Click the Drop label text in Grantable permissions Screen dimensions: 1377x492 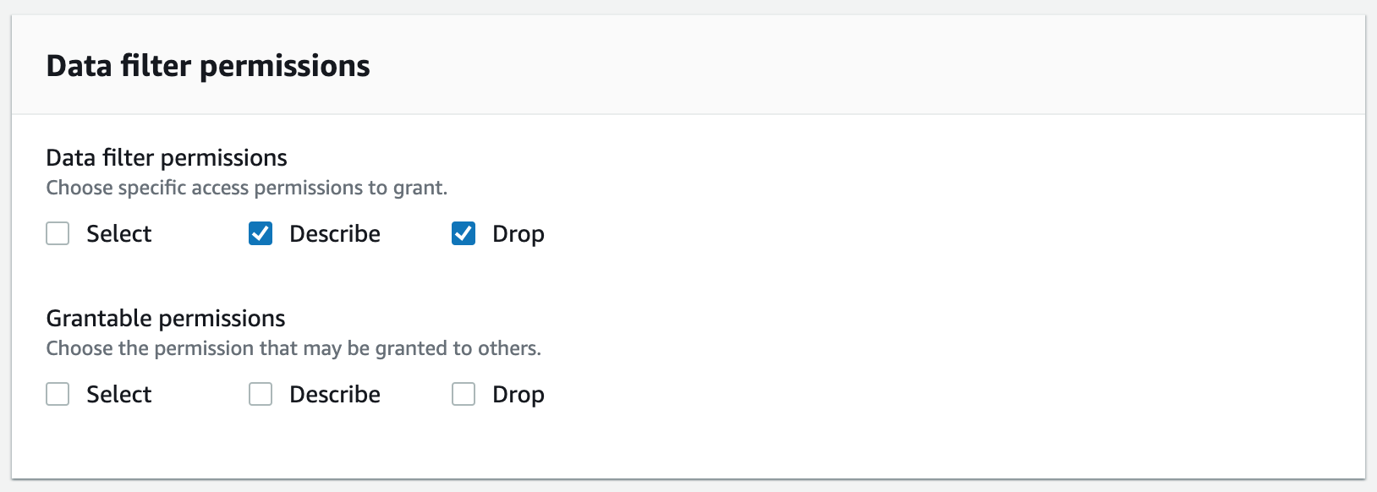518,395
